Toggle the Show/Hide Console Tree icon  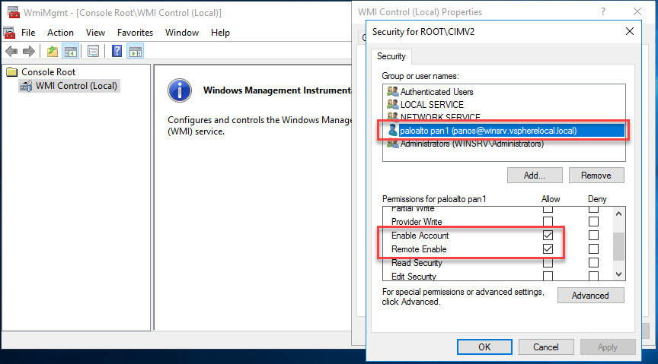(70, 52)
